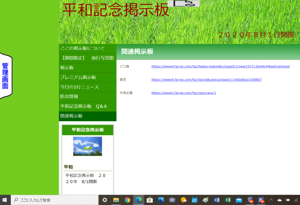Open Settings gear from taskbar
Viewport: 300px width, 205px height.
[105, 200]
